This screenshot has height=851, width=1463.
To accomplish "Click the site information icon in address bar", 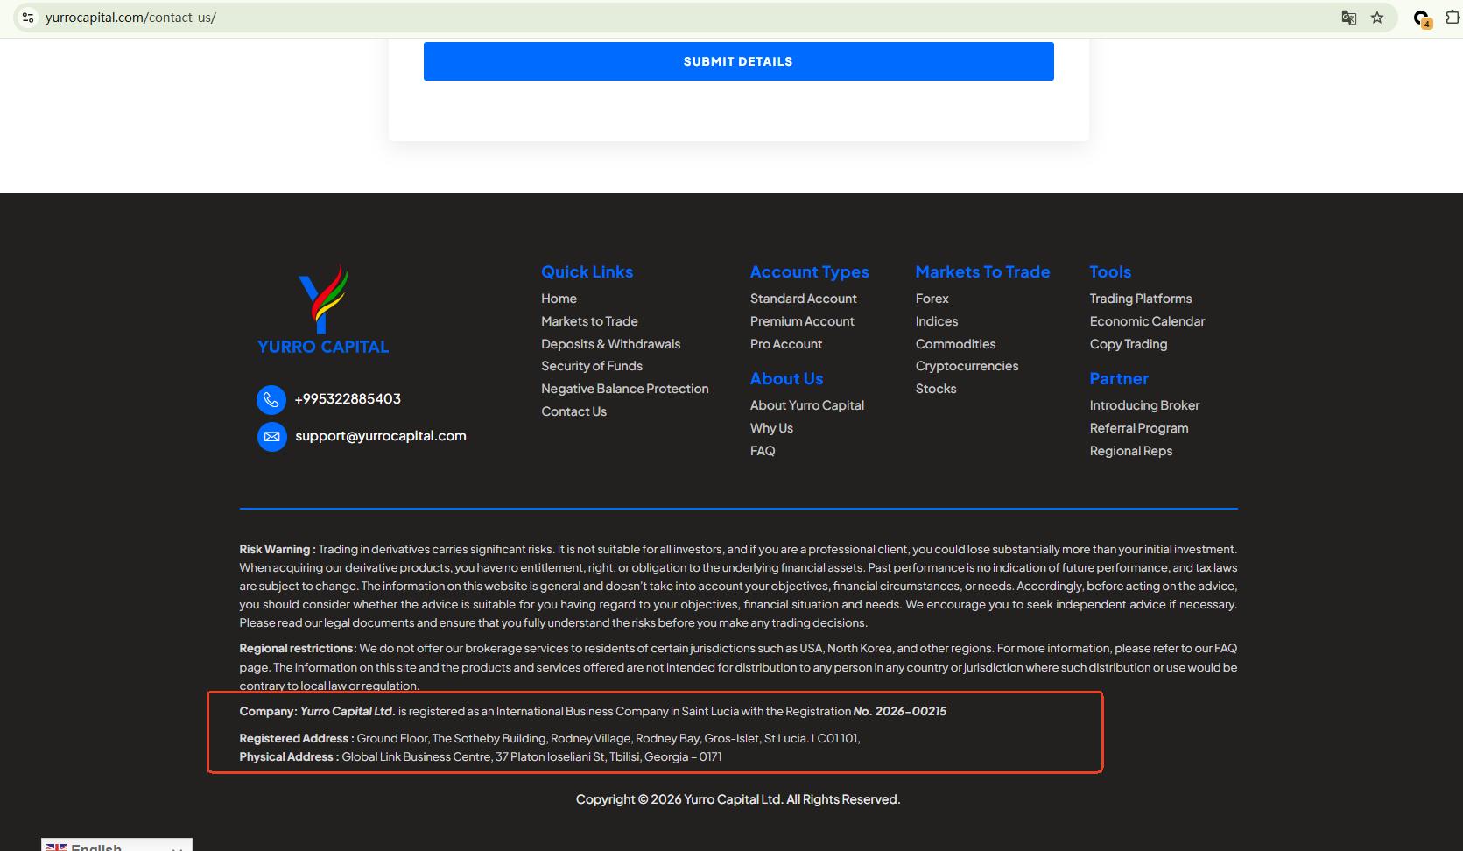I will pyautogui.click(x=28, y=18).
